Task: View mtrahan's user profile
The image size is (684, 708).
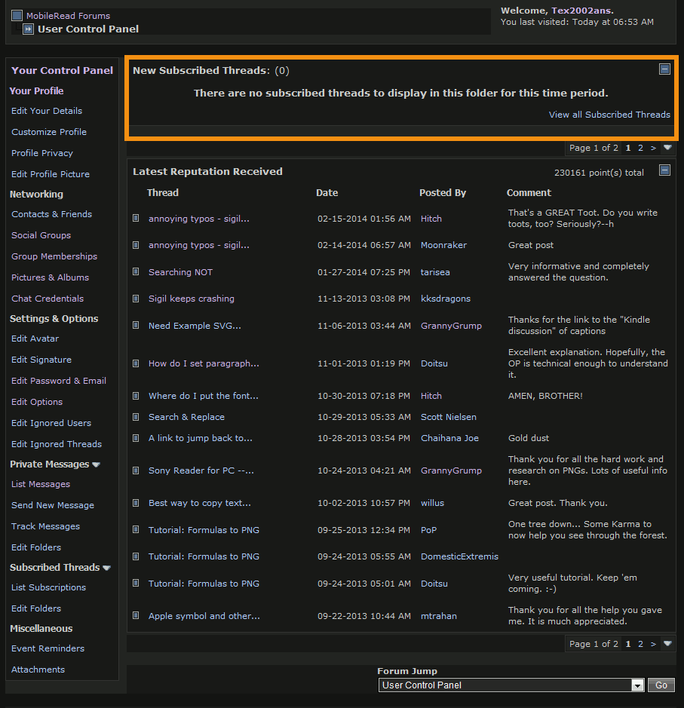Action: [439, 616]
